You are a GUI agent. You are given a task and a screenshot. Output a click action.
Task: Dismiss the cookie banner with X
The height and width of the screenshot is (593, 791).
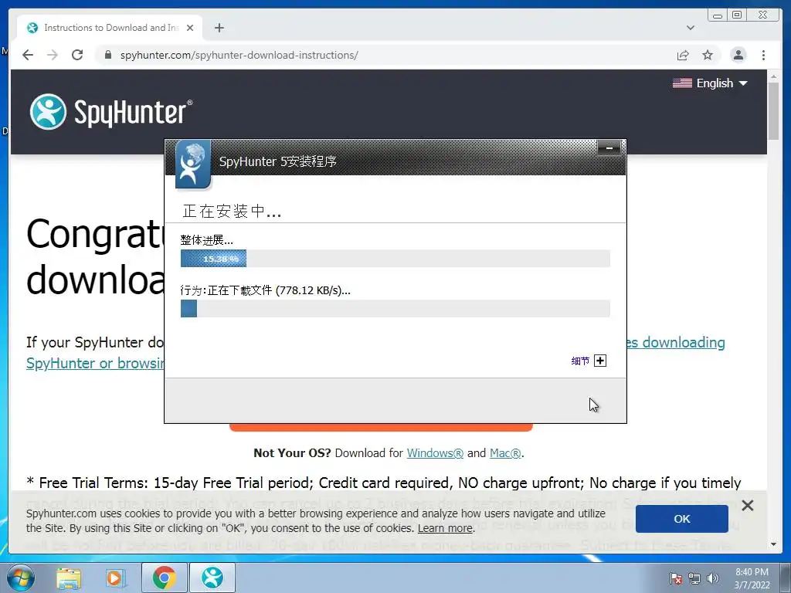(x=748, y=505)
